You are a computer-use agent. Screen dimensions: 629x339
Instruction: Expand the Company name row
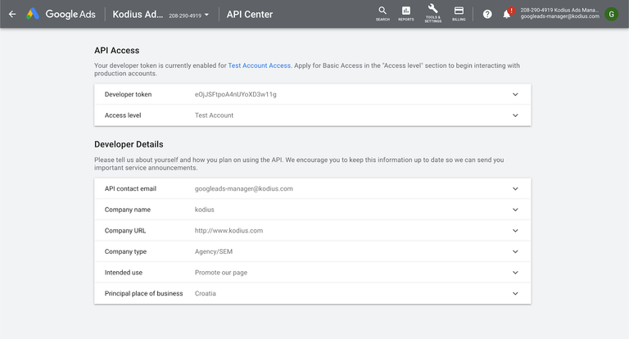515,210
